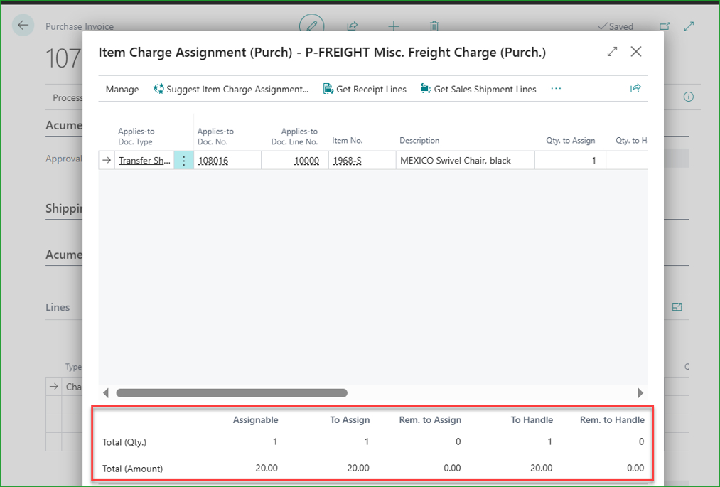Click the Assignable totals column heading
Screen dimensions: 720x487
255,420
